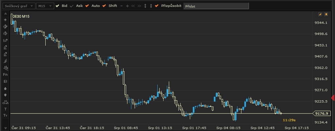The image size is (335, 131).
Task: Click the double left arrows scroll-back icon
Action: click(133, 6)
